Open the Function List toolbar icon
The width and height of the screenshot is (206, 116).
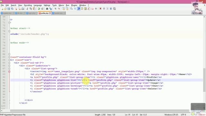tap(89, 9)
